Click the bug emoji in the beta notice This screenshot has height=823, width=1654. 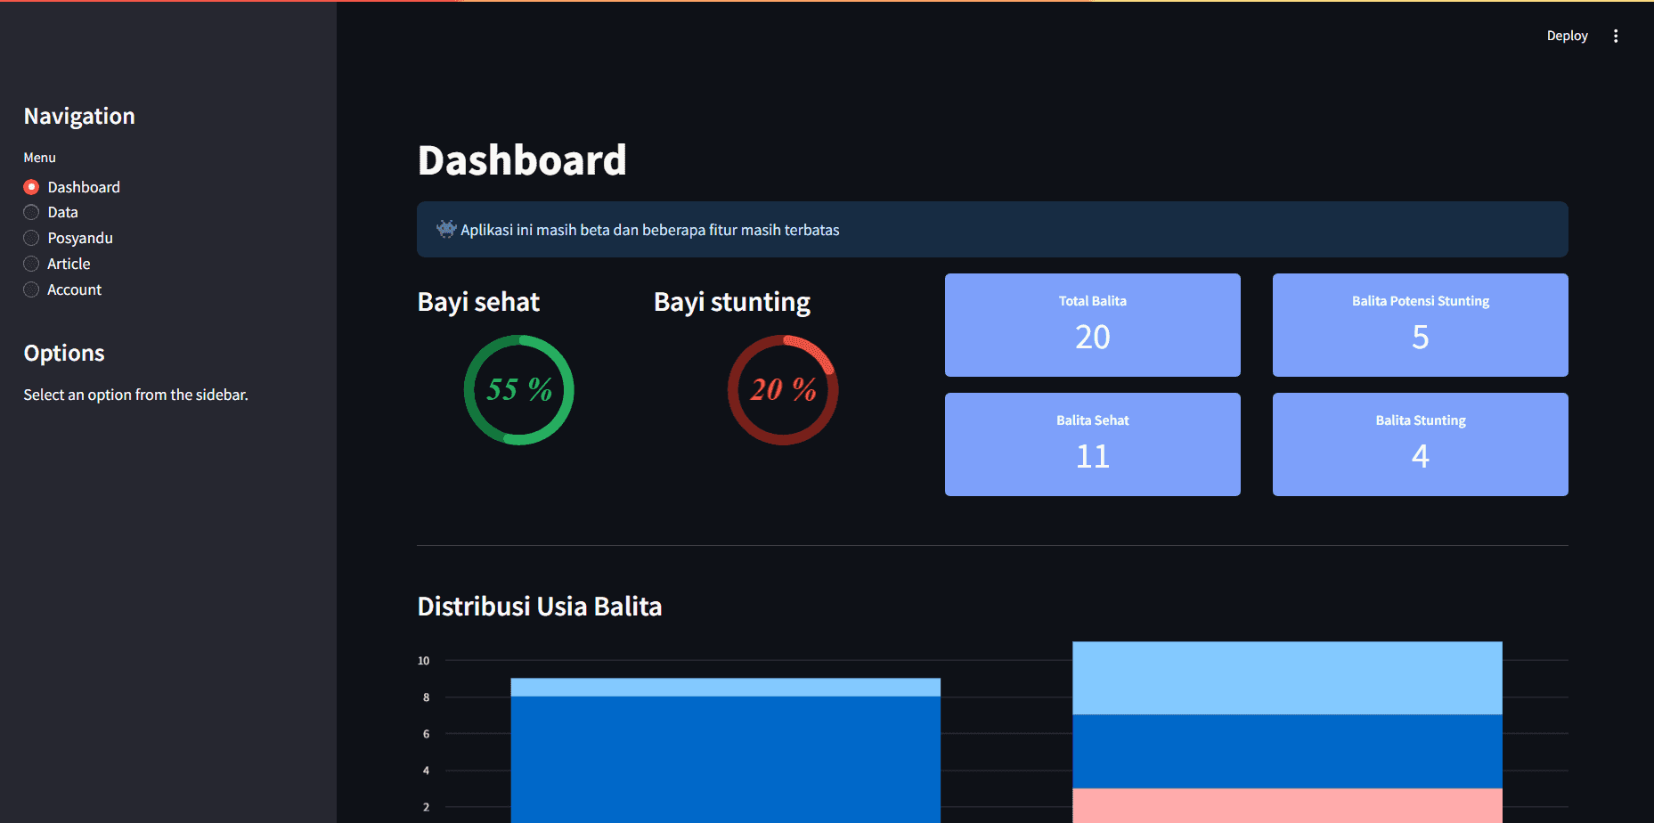point(444,229)
